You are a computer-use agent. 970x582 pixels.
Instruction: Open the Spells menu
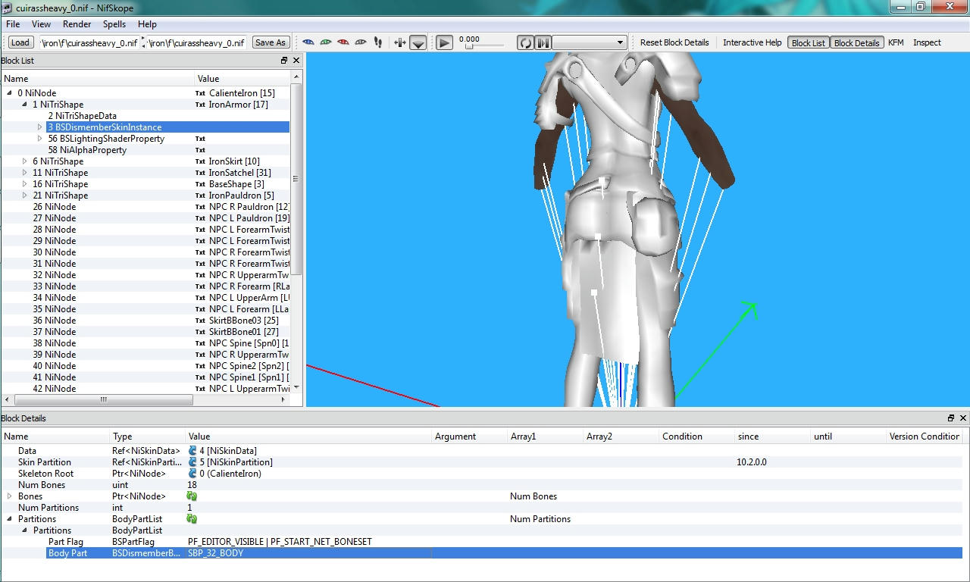(114, 24)
